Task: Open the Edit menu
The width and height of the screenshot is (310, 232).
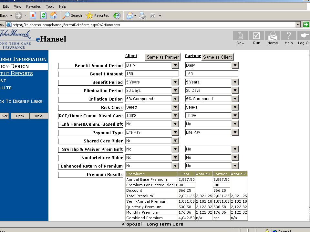Action: coord(6,6)
